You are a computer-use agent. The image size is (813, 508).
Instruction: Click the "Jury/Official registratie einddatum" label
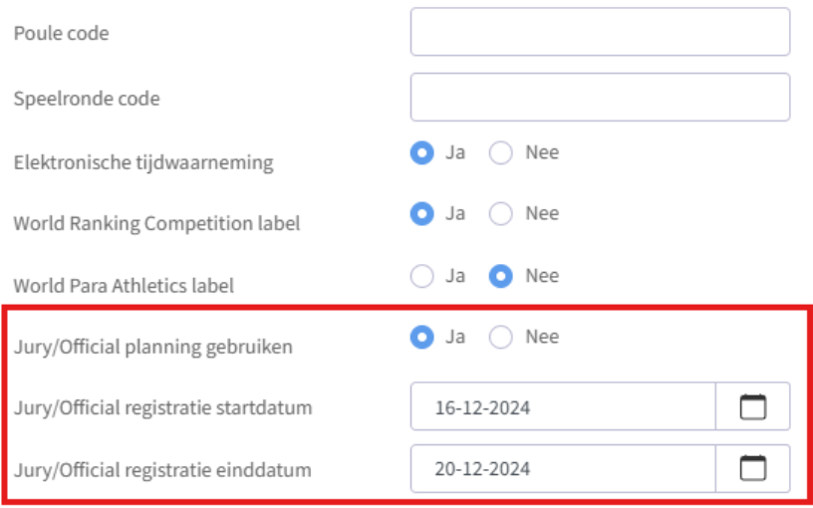click(x=162, y=469)
